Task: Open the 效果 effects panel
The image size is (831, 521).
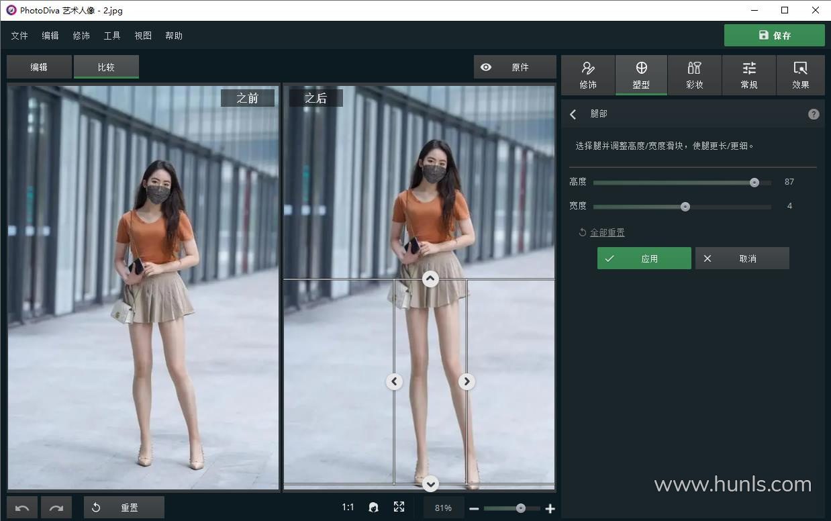Action: (800, 75)
